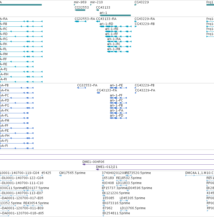Click the EK254811.5prime EST label
This screenshot has height=217, width=214.
tap(116, 213)
